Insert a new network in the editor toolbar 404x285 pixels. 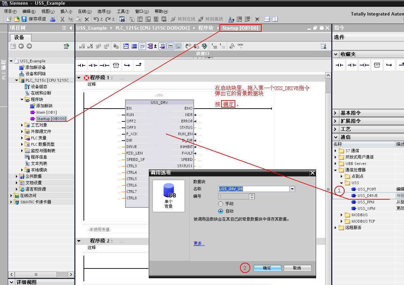pos(82,46)
